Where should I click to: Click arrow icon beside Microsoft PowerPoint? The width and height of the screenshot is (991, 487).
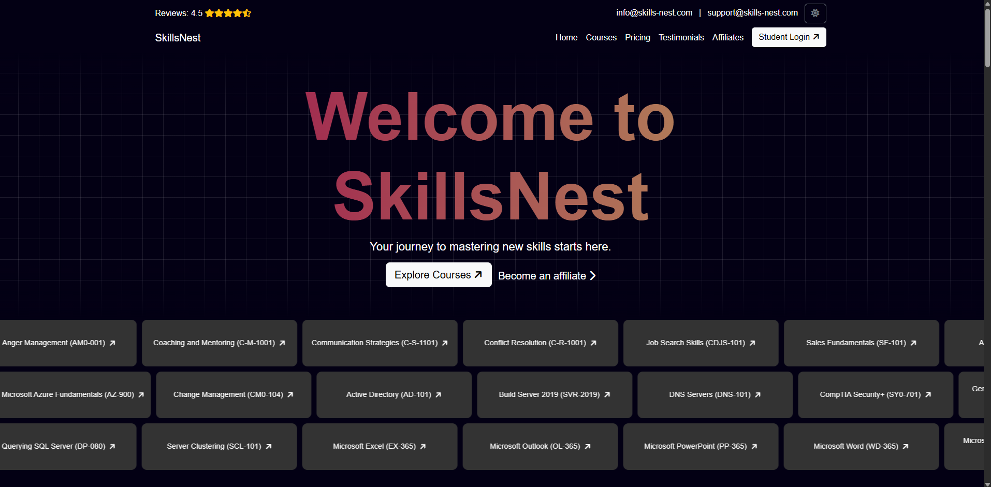coord(754,446)
